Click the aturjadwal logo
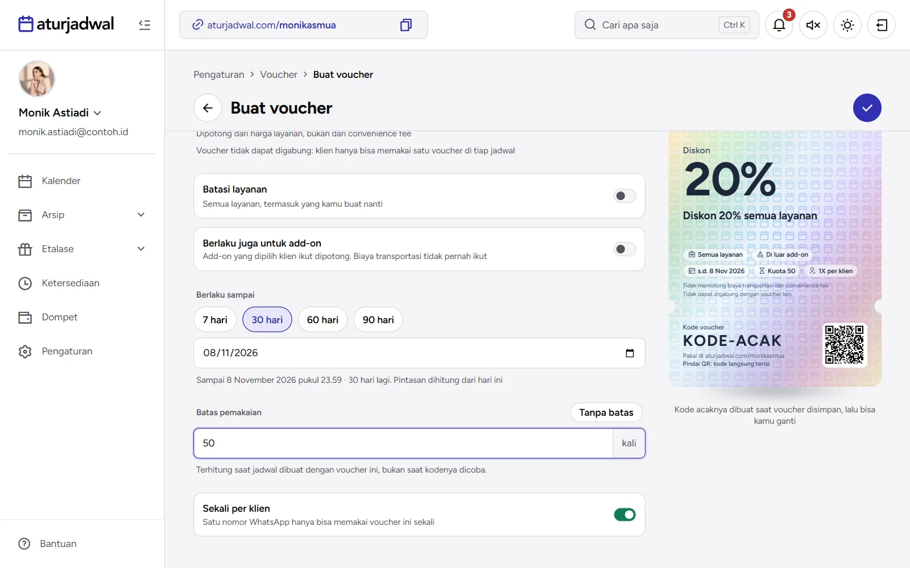The image size is (910, 568). point(66,24)
